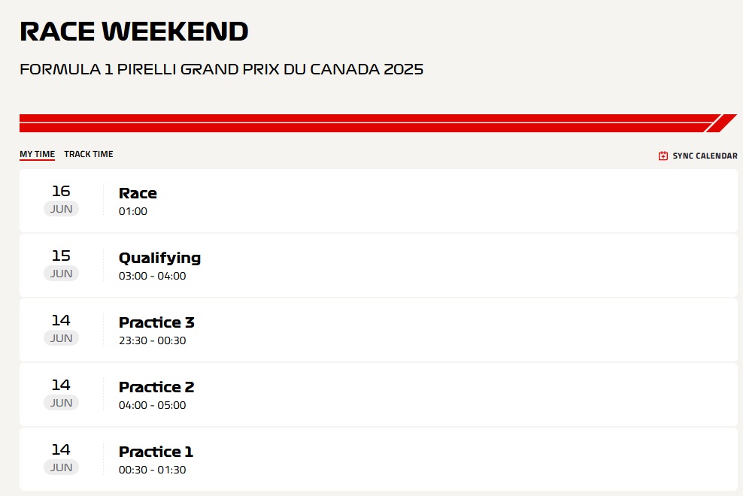
Task: Open the SYNC CALENDAR link
Action: 698,156
